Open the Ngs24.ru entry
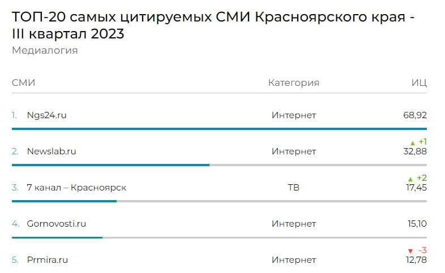Image resolution: width=445 pixels, height=273 pixels. (x=46, y=115)
